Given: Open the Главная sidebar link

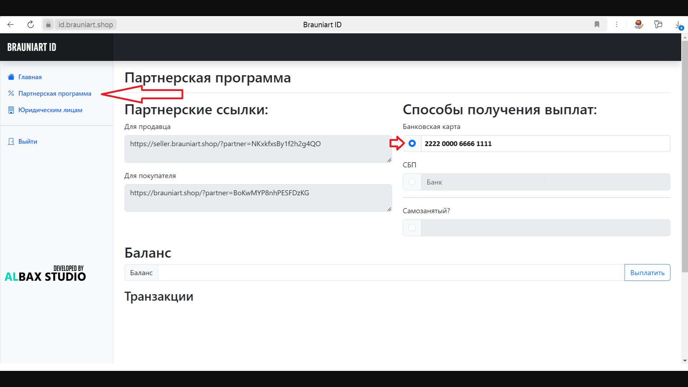Looking at the screenshot, I should click(x=30, y=77).
